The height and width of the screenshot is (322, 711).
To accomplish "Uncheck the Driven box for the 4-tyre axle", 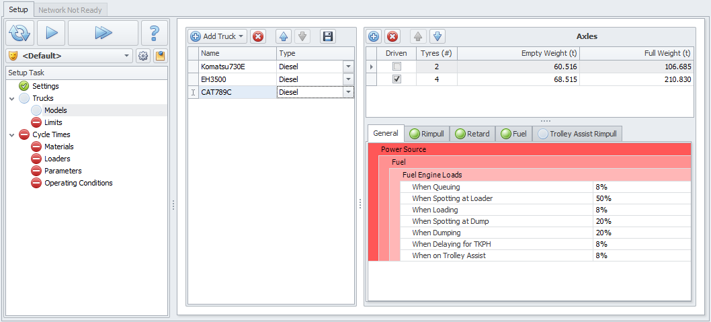I will pos(397,79).
